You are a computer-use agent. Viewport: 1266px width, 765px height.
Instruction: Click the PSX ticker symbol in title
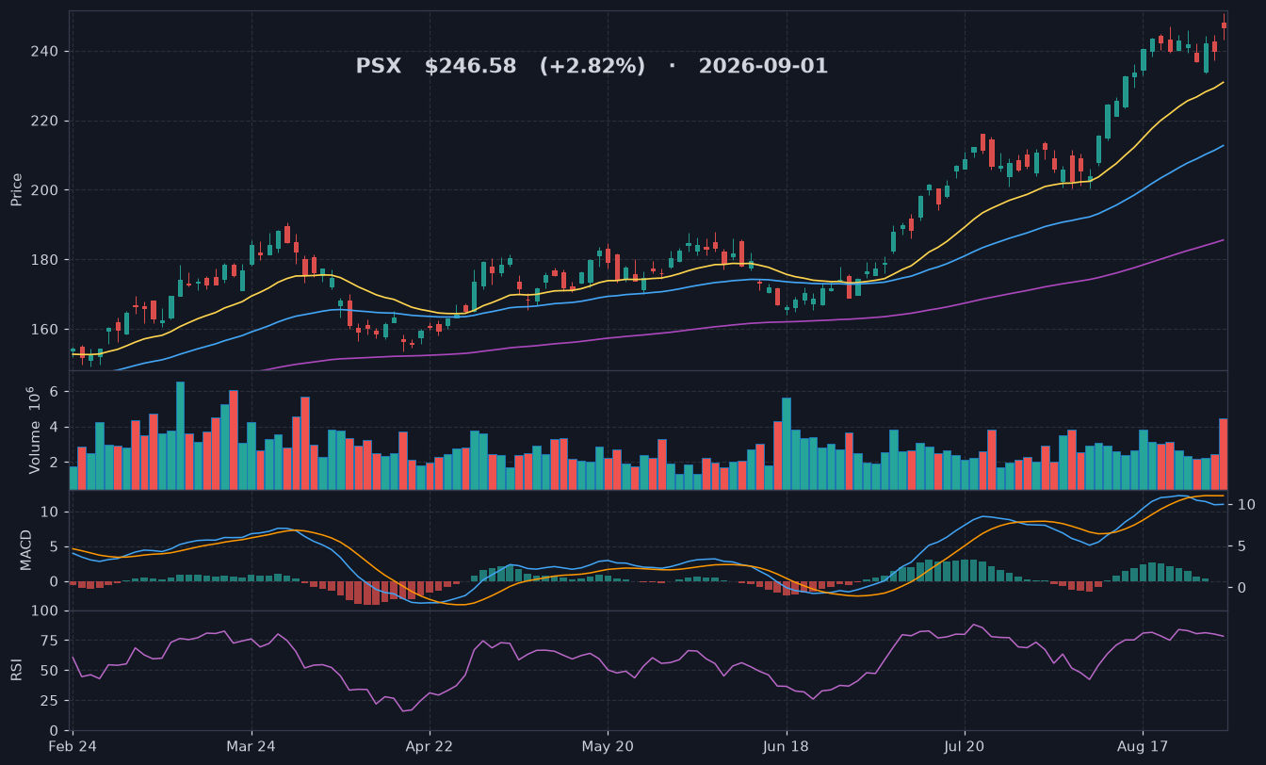[x=378, y=67]
